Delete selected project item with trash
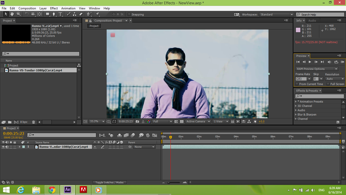 click(33, 122)
